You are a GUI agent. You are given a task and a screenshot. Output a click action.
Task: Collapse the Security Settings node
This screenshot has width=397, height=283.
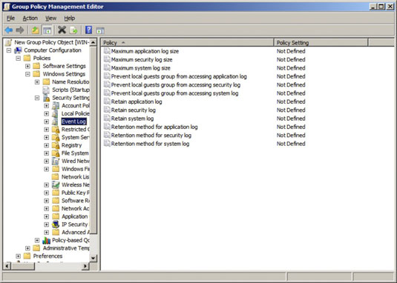coord(37,98)
